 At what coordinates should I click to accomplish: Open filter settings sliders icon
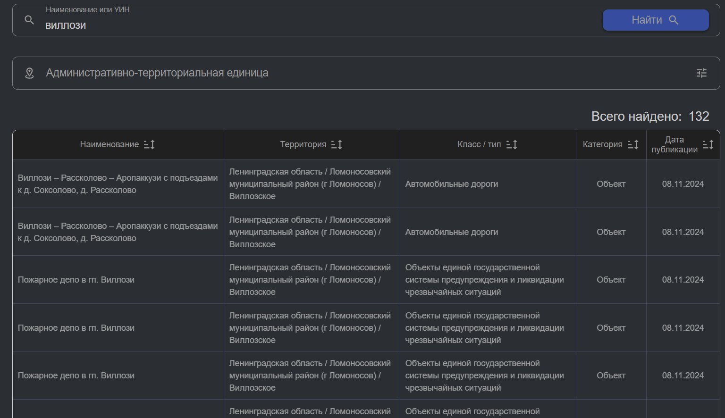(701, 73)
